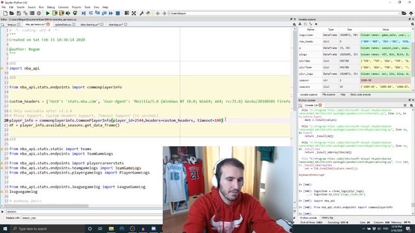Select plyr_logs row in Variable explorer
The width and height of the screenshot is (415, 233).
(x=355, y=74)
